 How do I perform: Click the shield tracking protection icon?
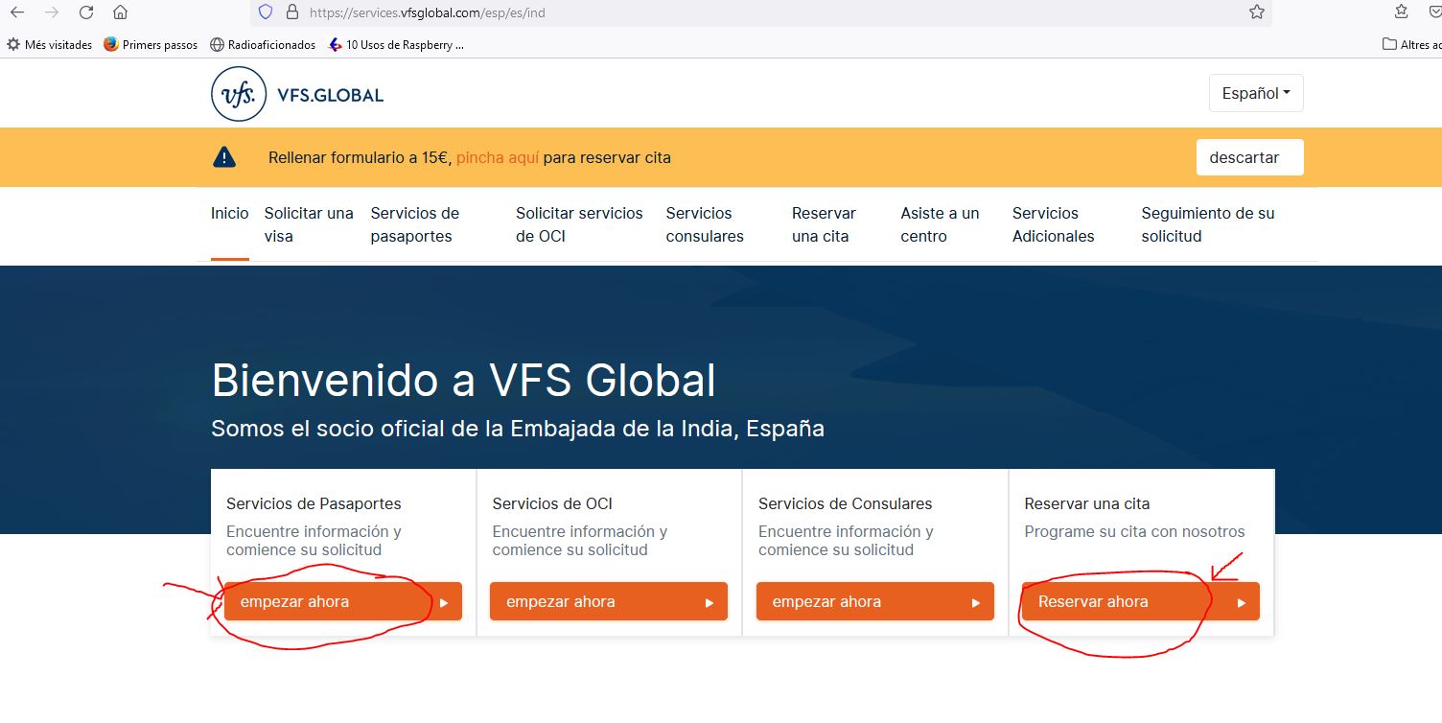266,12
